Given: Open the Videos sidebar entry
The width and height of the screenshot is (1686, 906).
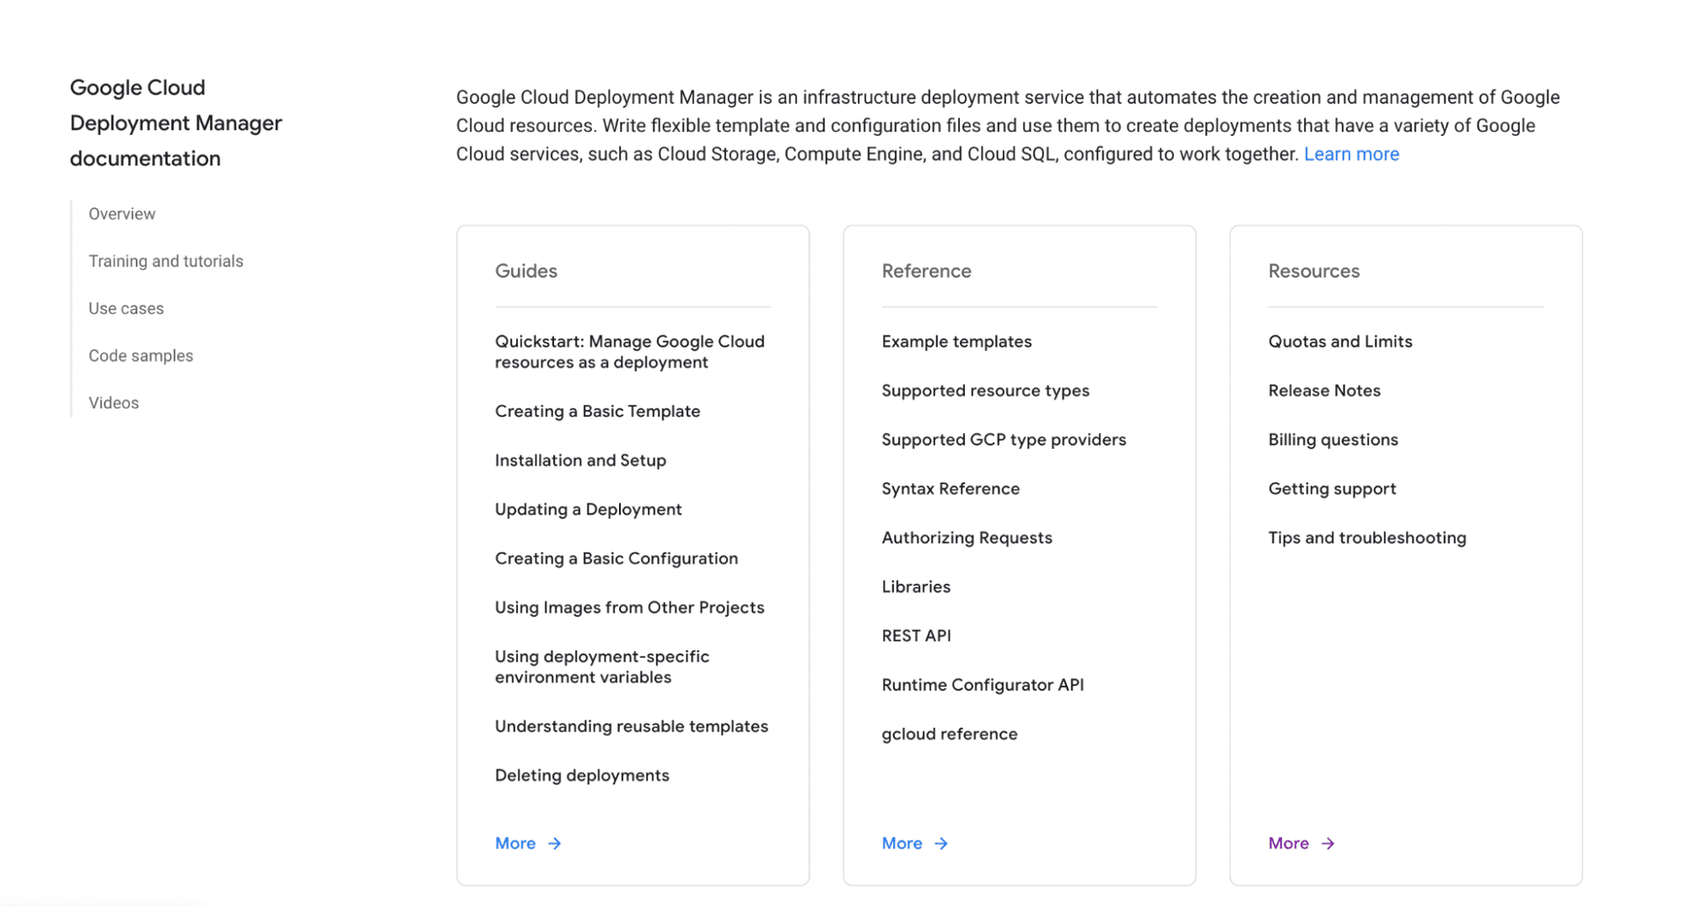Looking at the screenshot, I should pos(113,402).
